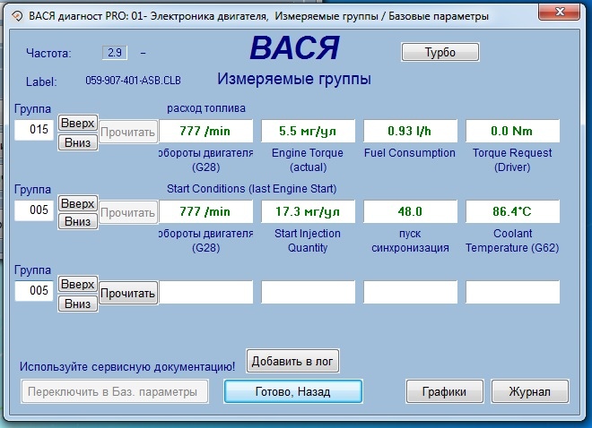Click the last empty value field in third row
Image resolution: width=592 pixels, height=428 pixels.
(x=513, y=292)
